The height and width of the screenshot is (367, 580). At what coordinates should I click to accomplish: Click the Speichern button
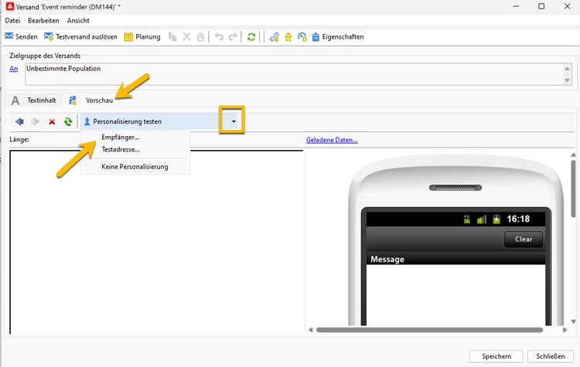point(496,356)
